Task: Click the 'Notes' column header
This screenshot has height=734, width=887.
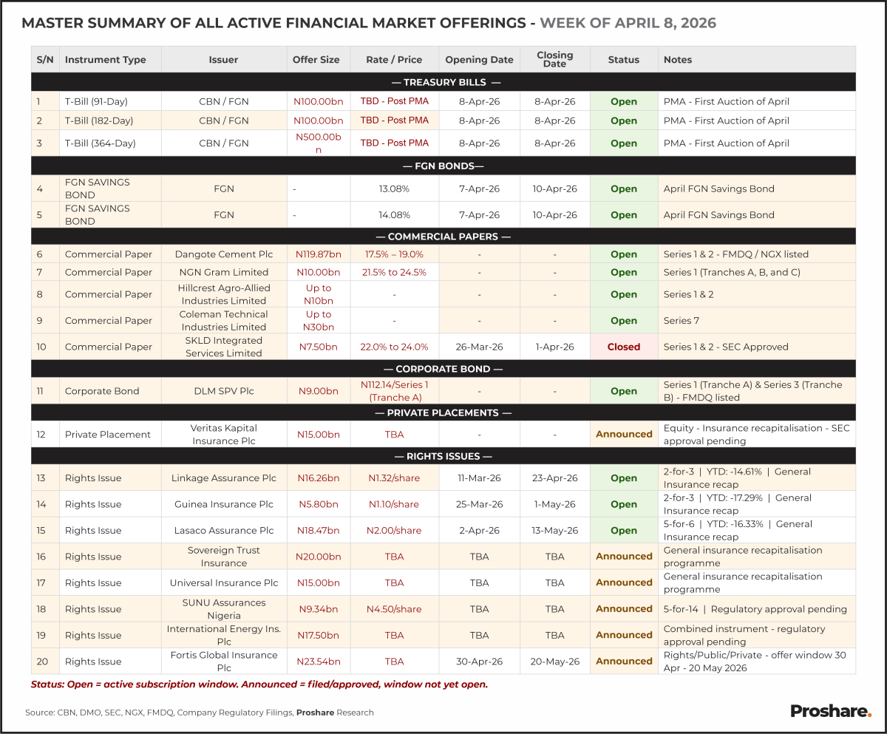Action: (x=757, y=59)
